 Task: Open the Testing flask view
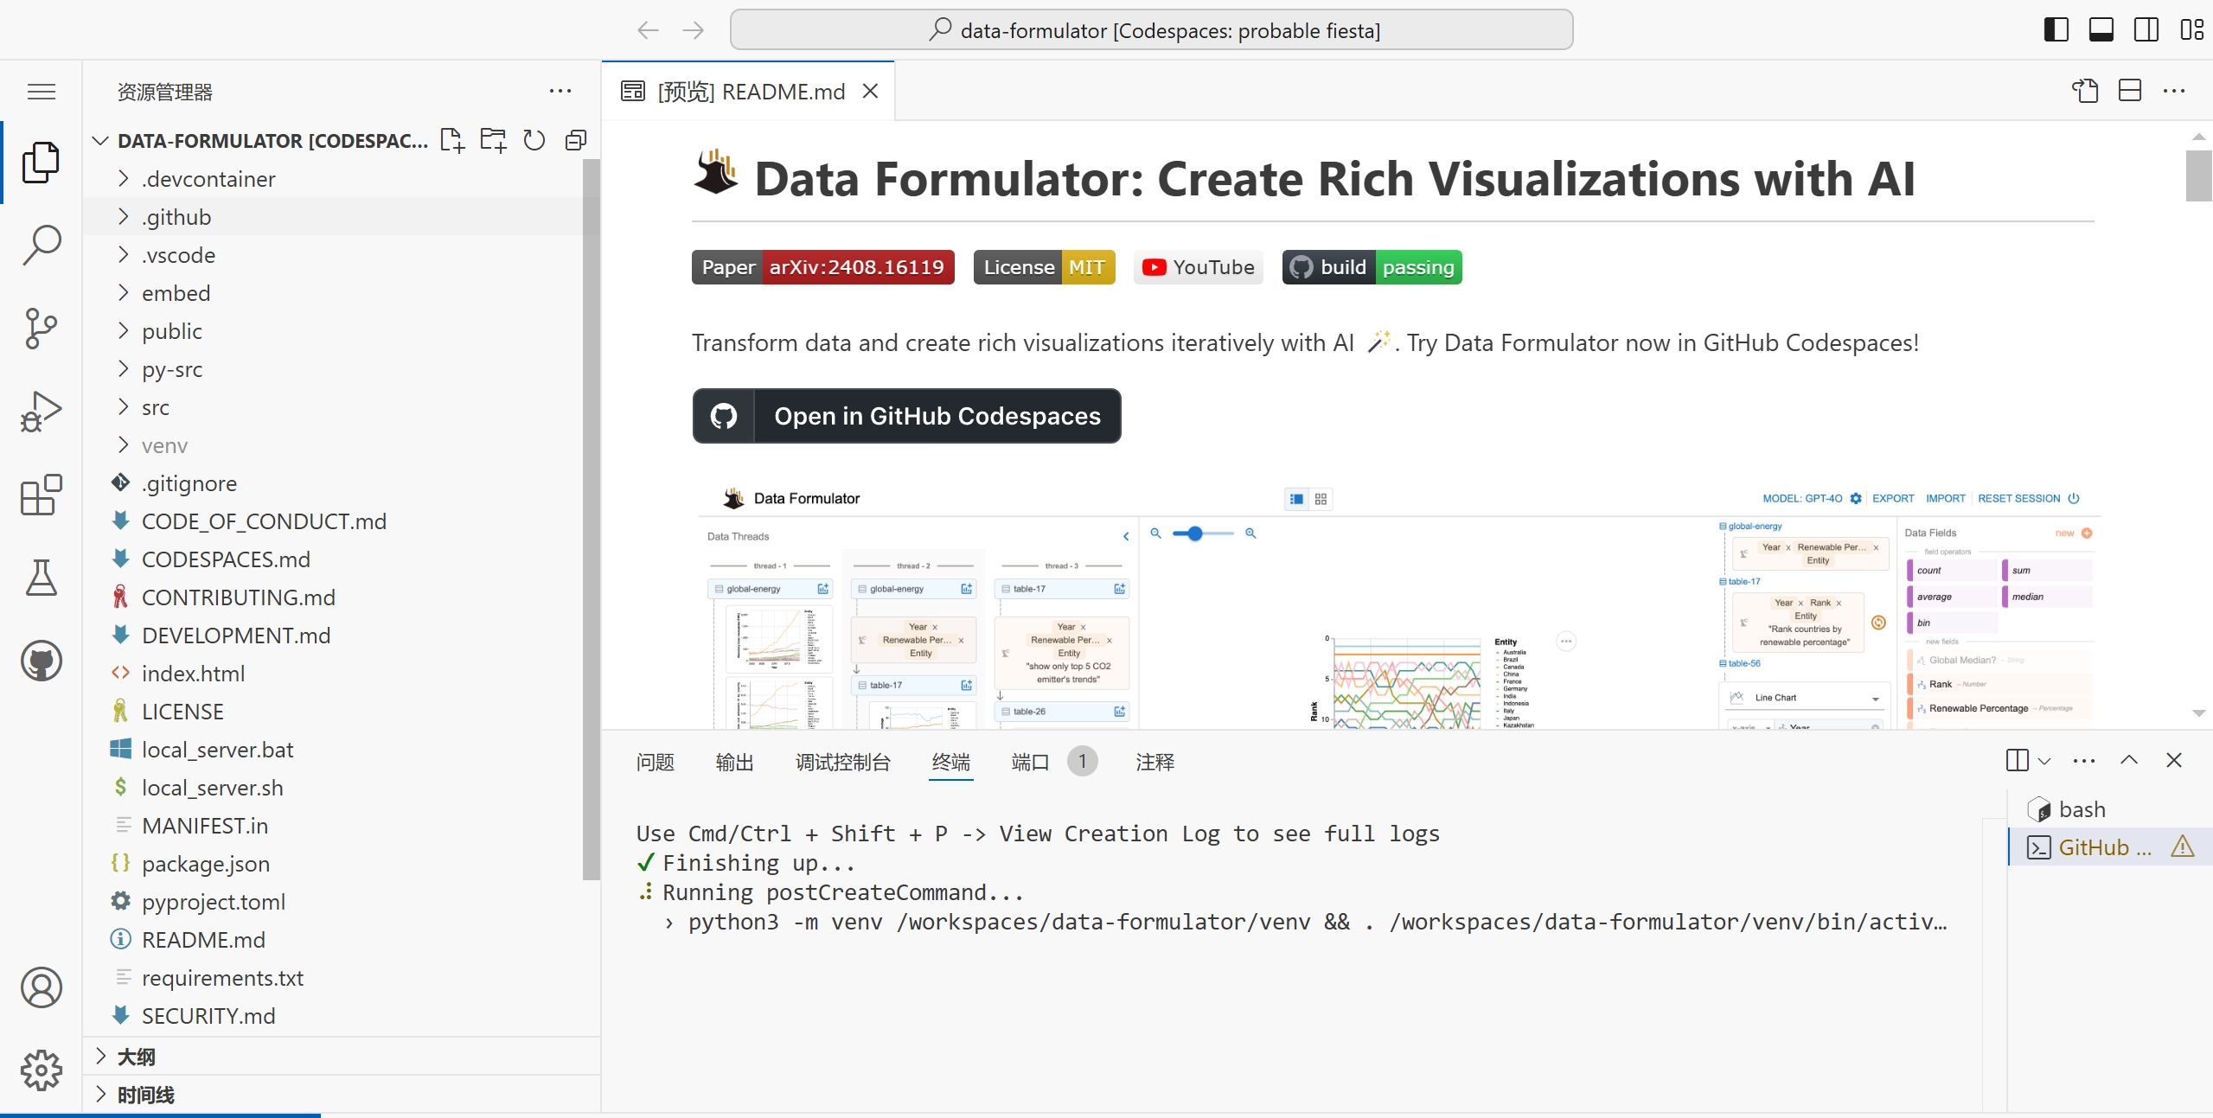[41, 578]
